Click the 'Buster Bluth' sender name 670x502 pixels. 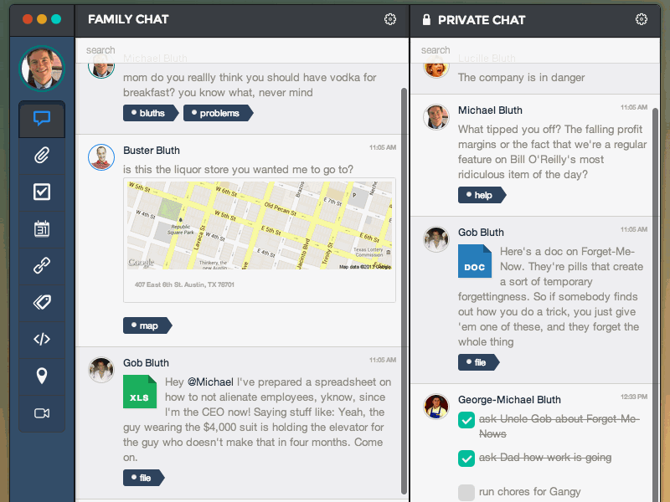pos(152,151)
